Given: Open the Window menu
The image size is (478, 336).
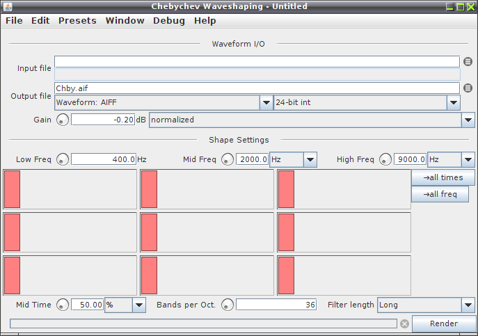Looking at the screenshot, I should click(x=125, y=21).
